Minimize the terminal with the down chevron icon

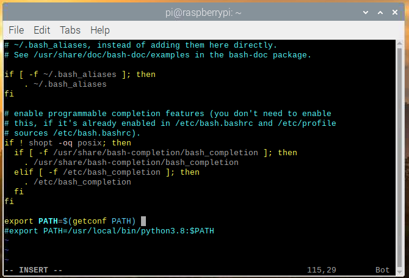(x=366, y=12)
